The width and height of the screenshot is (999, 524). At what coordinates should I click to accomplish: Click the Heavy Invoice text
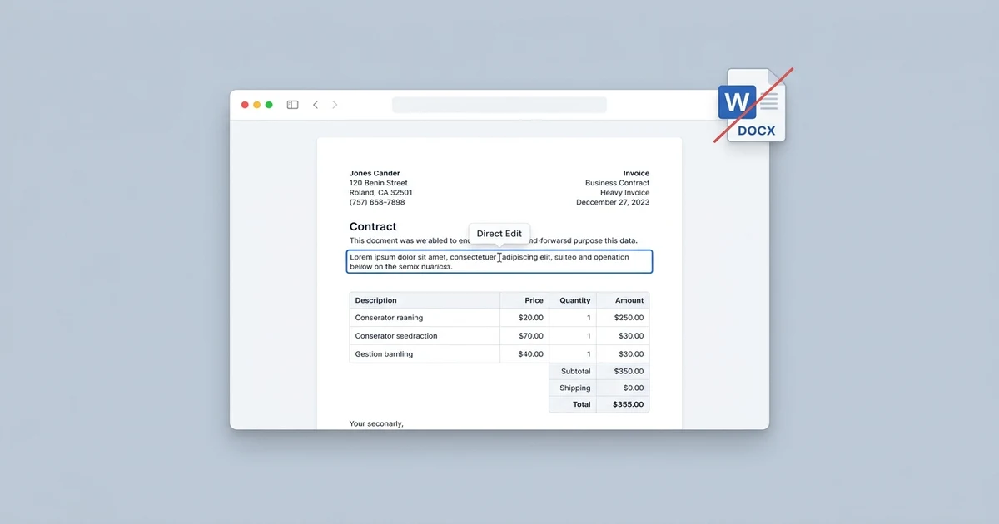[x=624, y=193]
